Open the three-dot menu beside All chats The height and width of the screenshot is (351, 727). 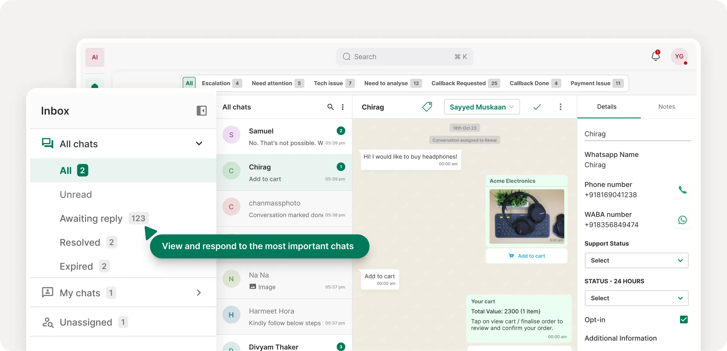343,107
